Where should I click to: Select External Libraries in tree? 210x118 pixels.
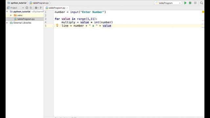(22, 23)
